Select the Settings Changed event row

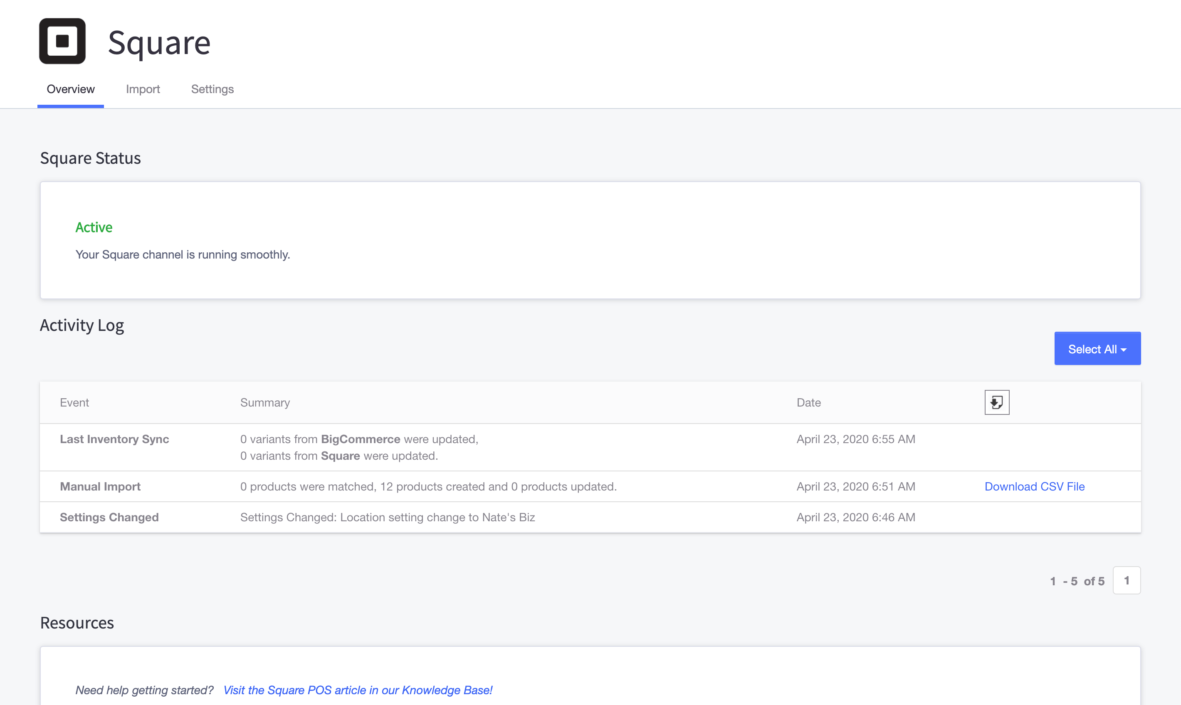pyautogui.click(x=109, y=518)
